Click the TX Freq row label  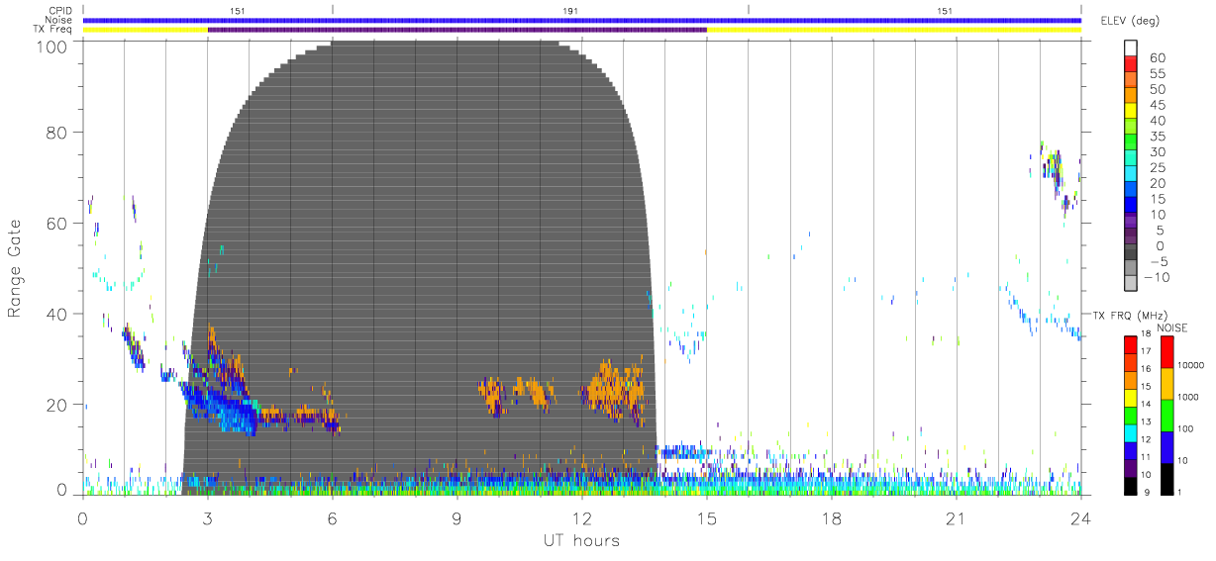coord(53,29)
